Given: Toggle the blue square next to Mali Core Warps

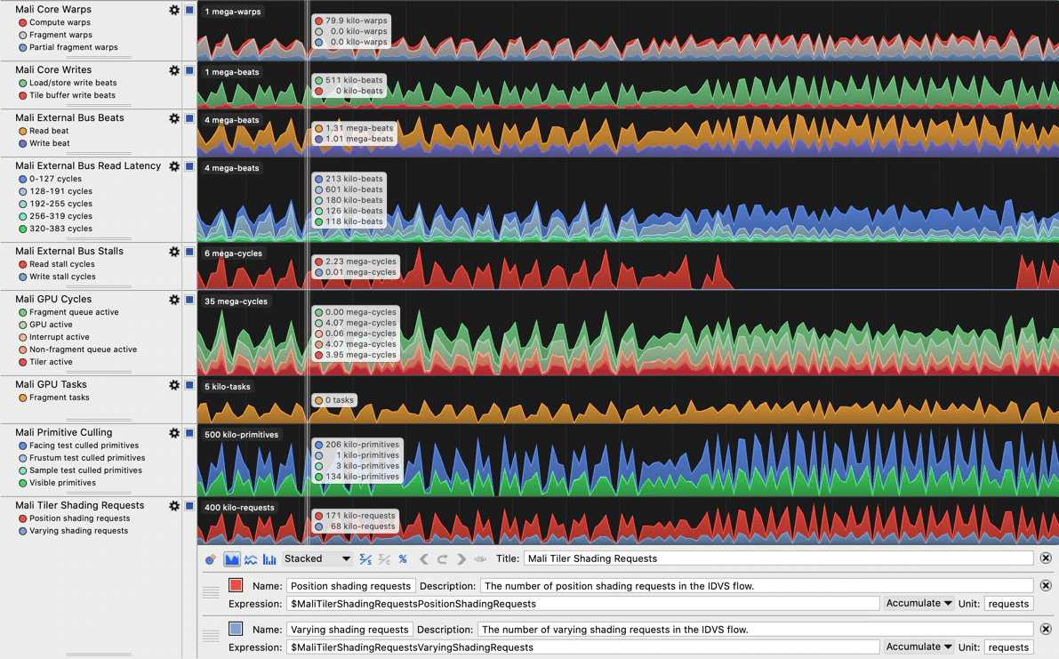Looking at the screenshot, I should [189, 9].
